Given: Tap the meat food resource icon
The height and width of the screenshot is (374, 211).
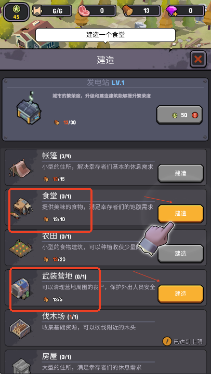Looking at the screenshot, I should 83,11.
